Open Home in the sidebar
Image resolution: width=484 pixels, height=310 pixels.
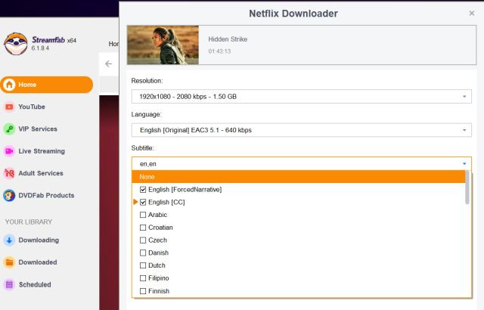pyautogui.click(x=46, y=85)
